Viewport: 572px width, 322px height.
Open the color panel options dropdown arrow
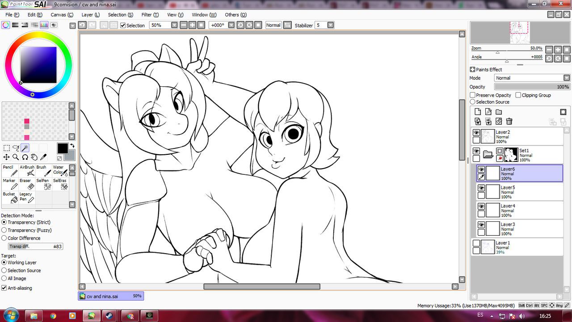(73, 26)
